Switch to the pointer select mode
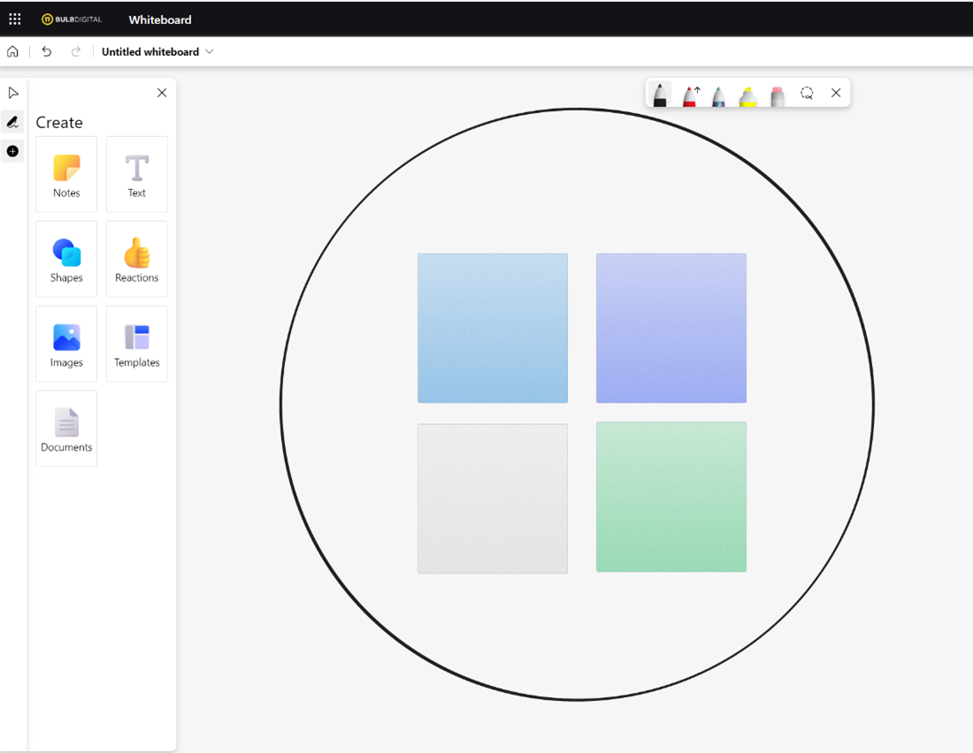Screen dimensions: 973x753 coord(13,93)
